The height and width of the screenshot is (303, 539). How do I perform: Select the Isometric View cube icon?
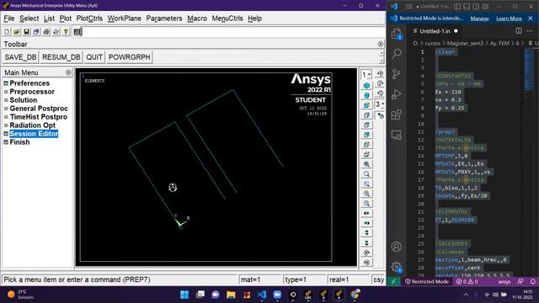click(366, 85)
